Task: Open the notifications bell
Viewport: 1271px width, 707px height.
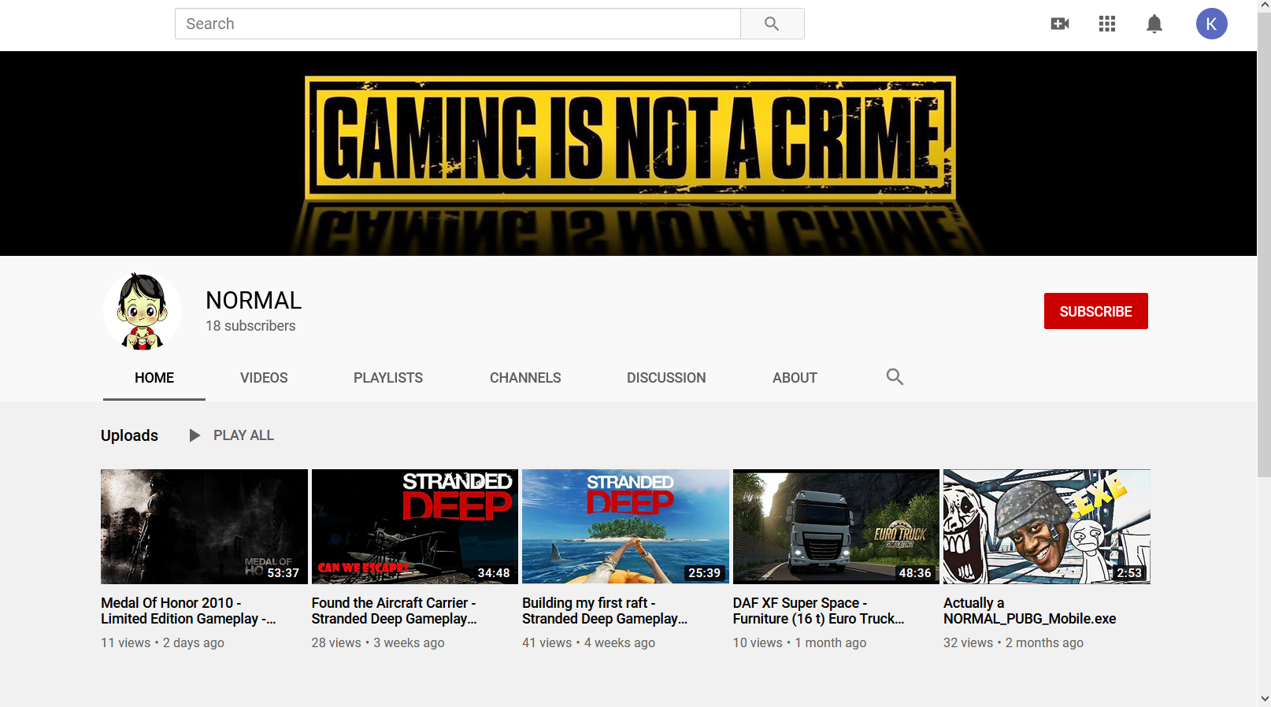Action: click(x=1154, y=24)
